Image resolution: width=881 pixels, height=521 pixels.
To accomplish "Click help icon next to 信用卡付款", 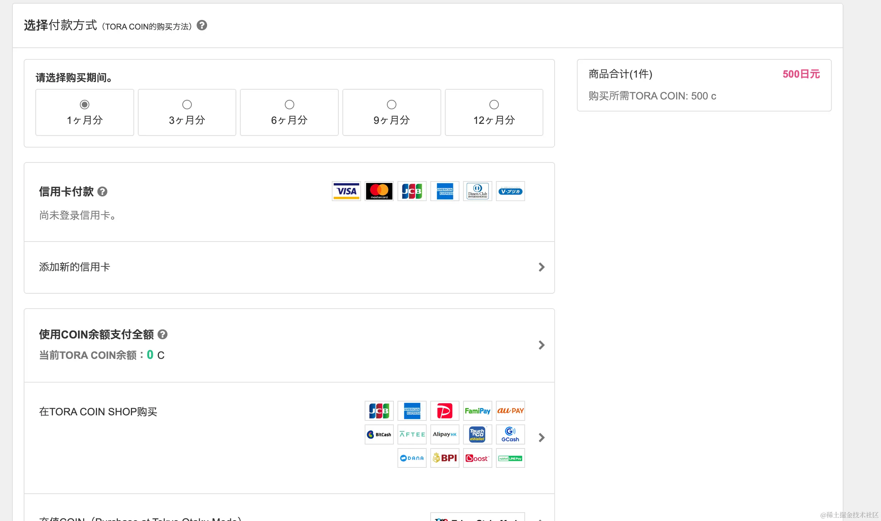I will [x=102, y=192].
